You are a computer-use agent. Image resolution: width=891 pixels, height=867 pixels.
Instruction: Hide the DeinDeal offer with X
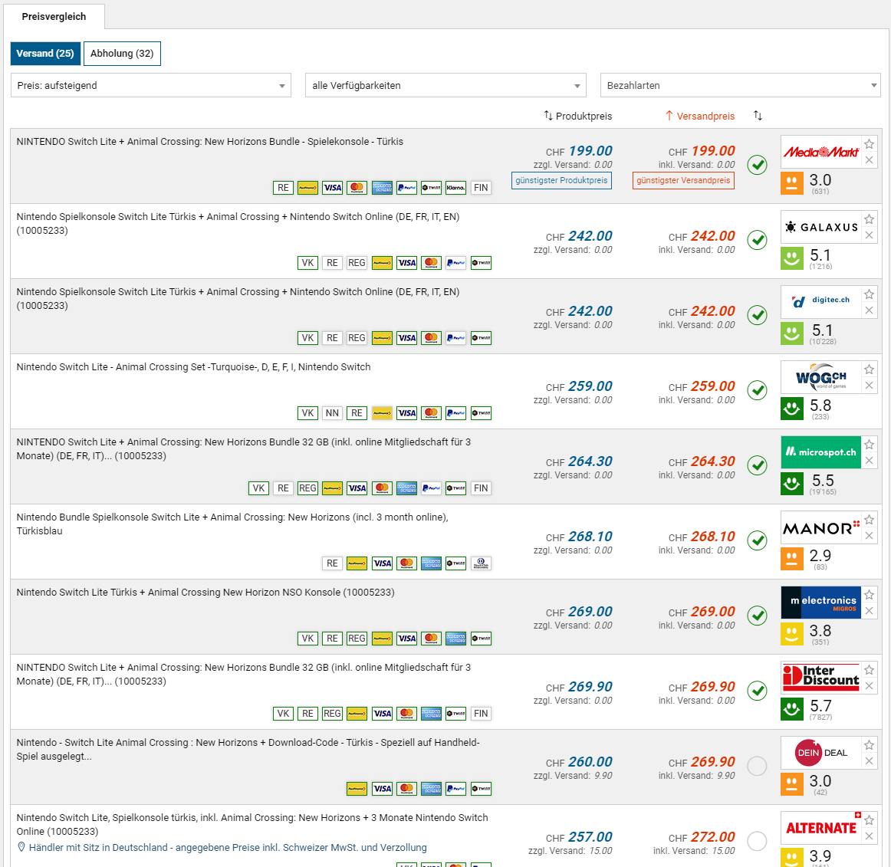click(x=869, y=761)
